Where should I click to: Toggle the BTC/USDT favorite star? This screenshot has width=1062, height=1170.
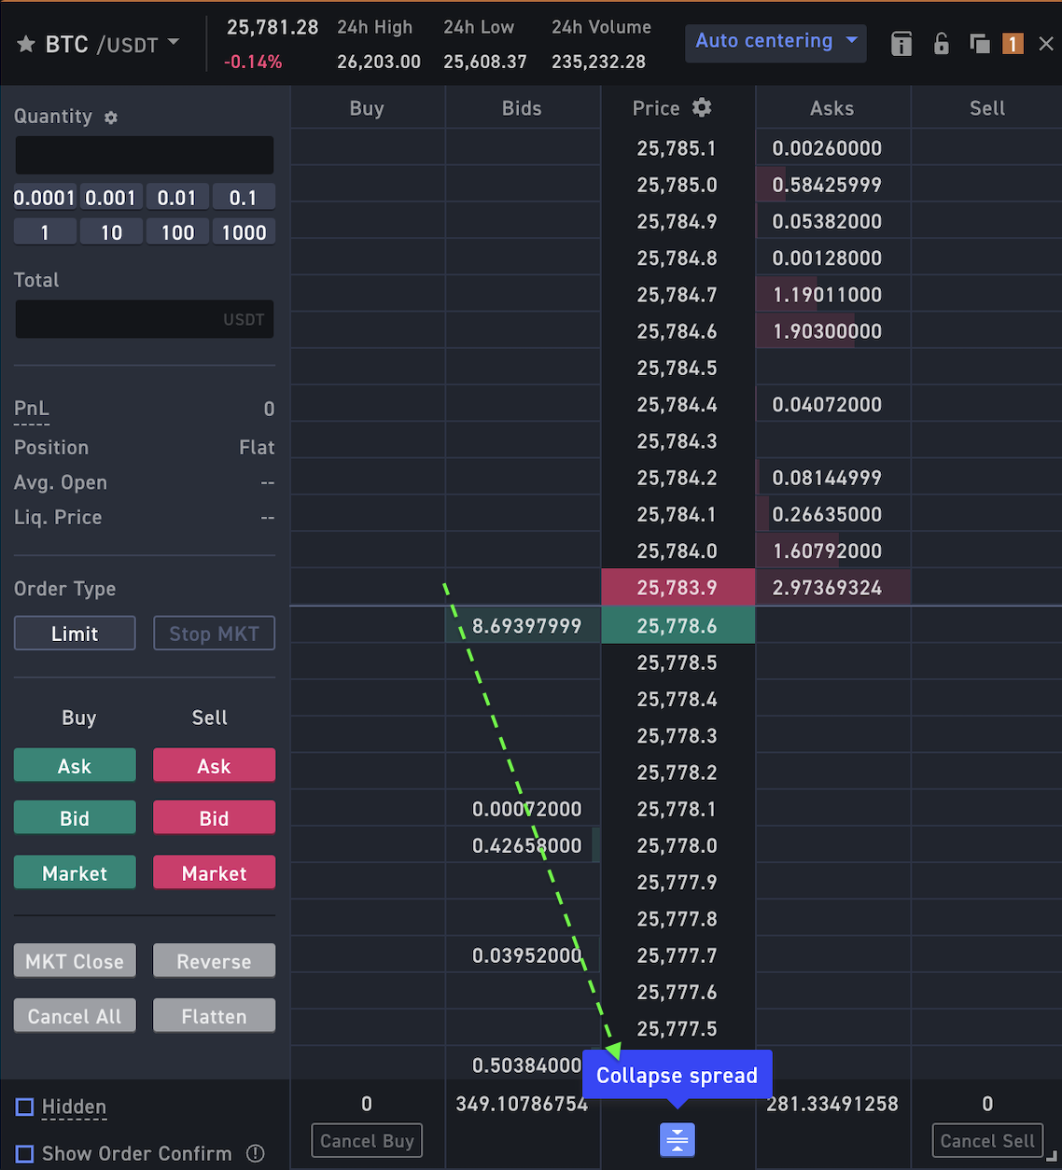(26, 44)
